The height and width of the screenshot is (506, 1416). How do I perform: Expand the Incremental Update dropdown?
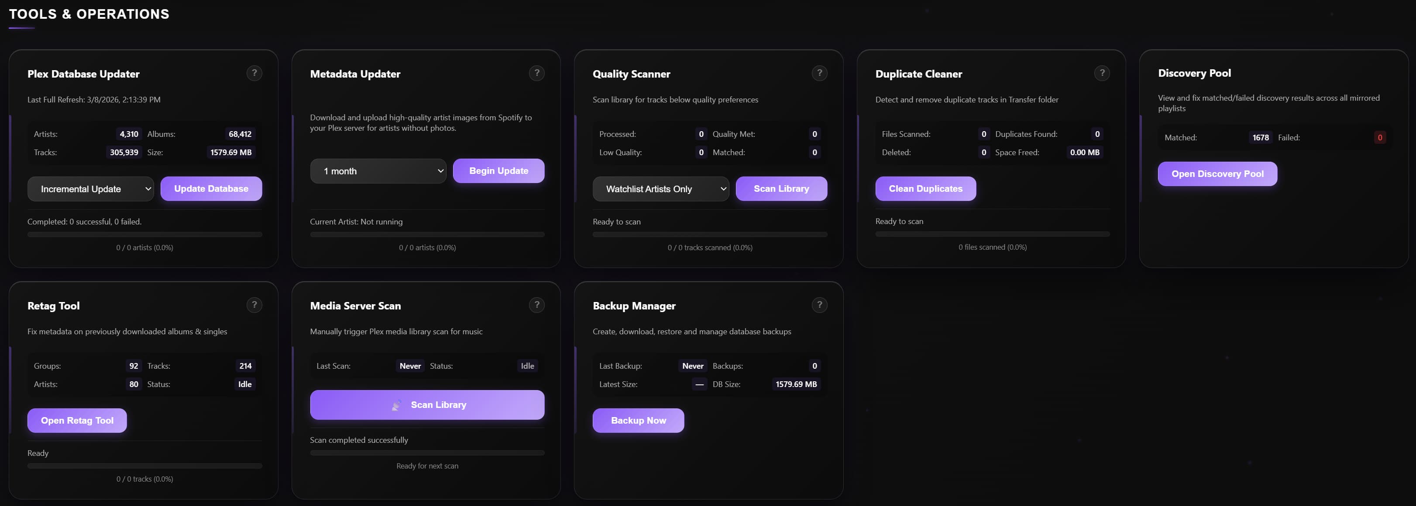(x=91, y=189)
